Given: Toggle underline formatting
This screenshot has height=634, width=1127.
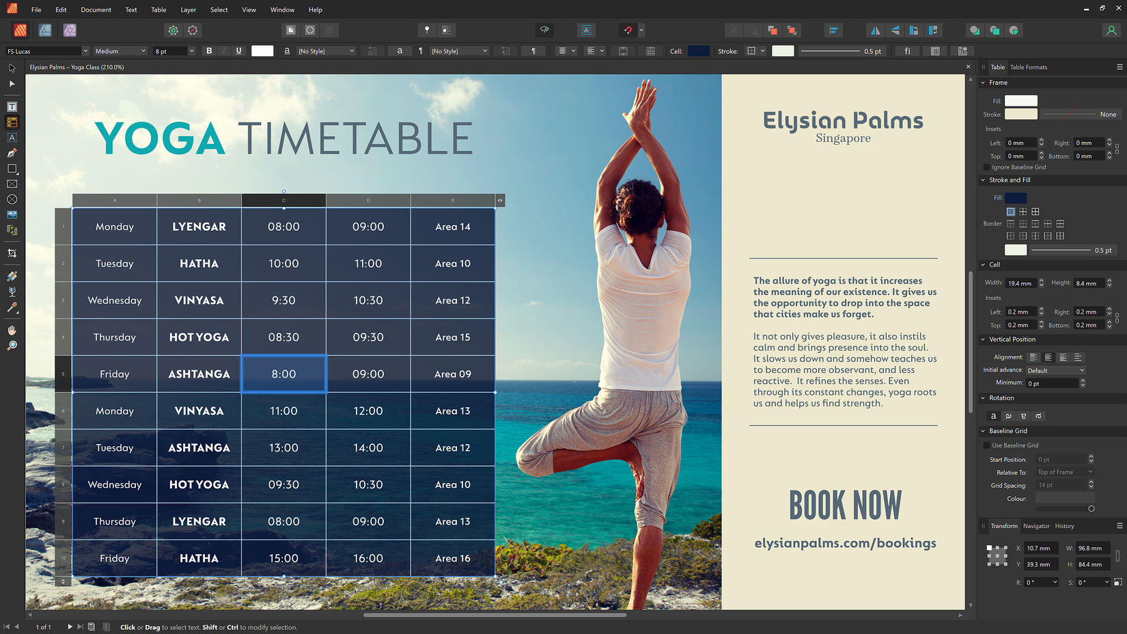Looking at the screenshot, I should pos(238,51).
